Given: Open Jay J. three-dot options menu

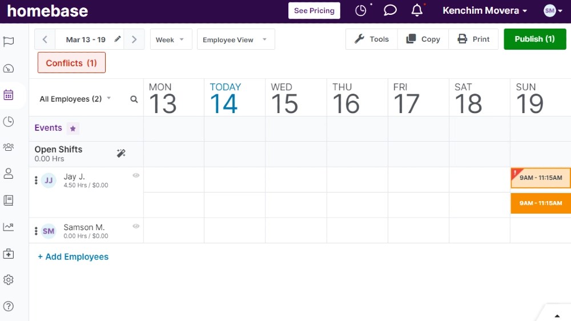Looking at the screenshot, I should click(36, 180).
